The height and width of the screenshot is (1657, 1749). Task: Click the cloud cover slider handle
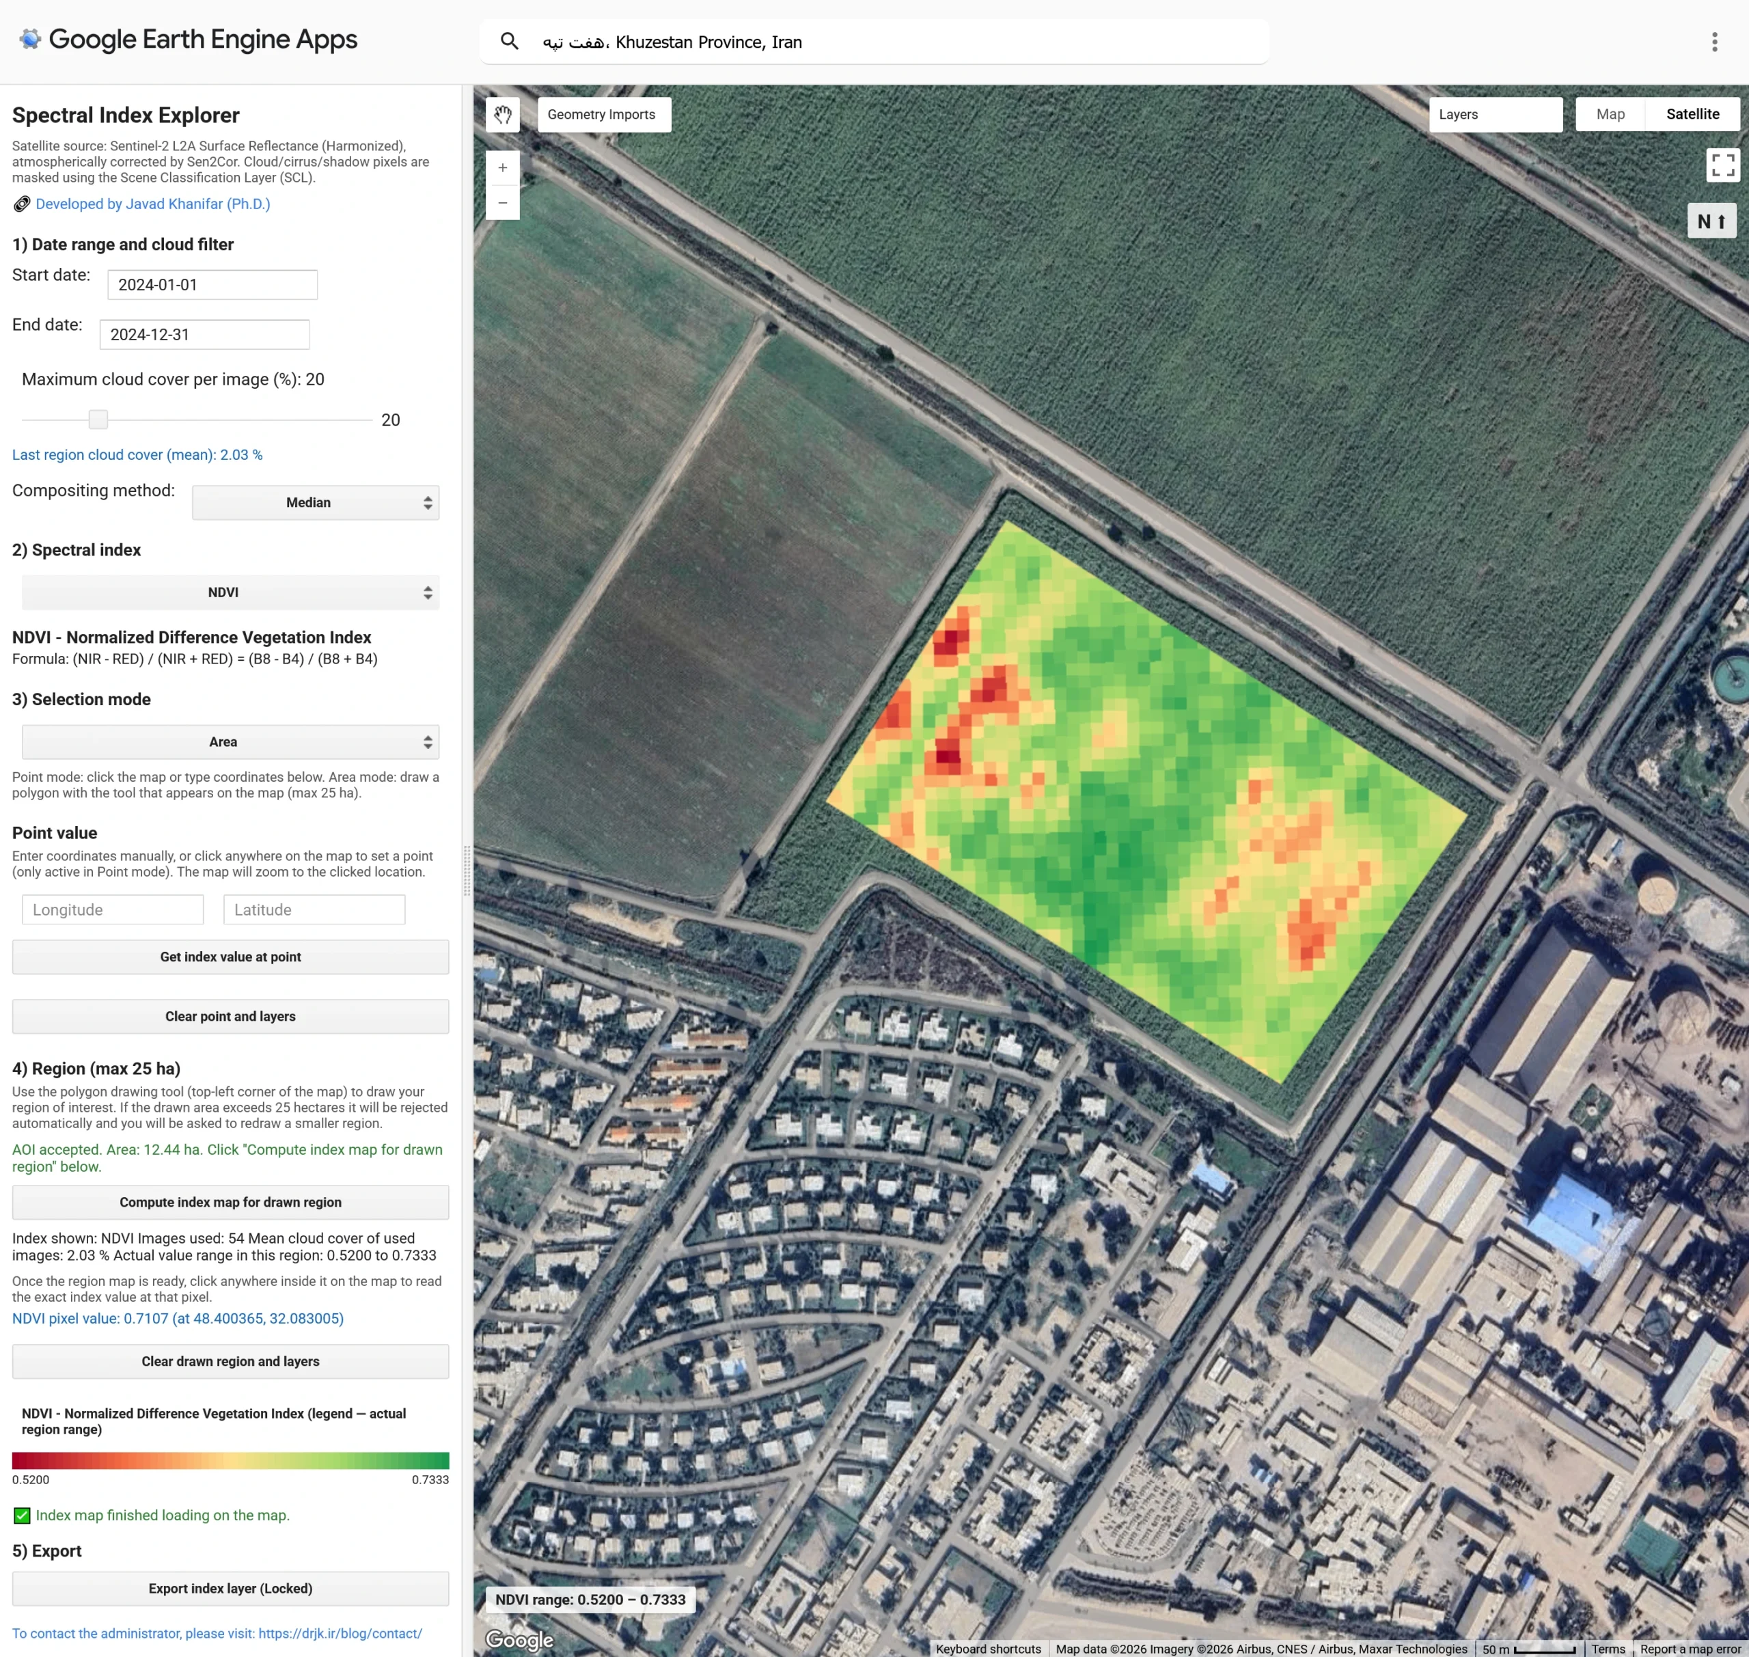[98, 420]
